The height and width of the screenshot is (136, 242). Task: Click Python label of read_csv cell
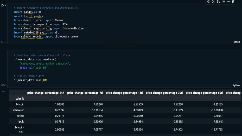click(236, 85)
